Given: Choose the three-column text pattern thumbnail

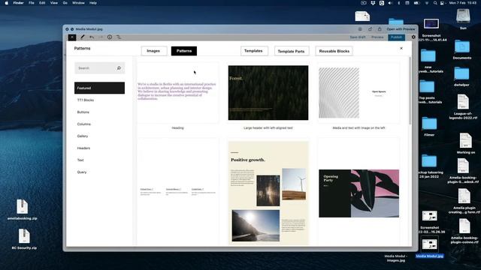Looking at the screenshot, I should click(177, 192).
